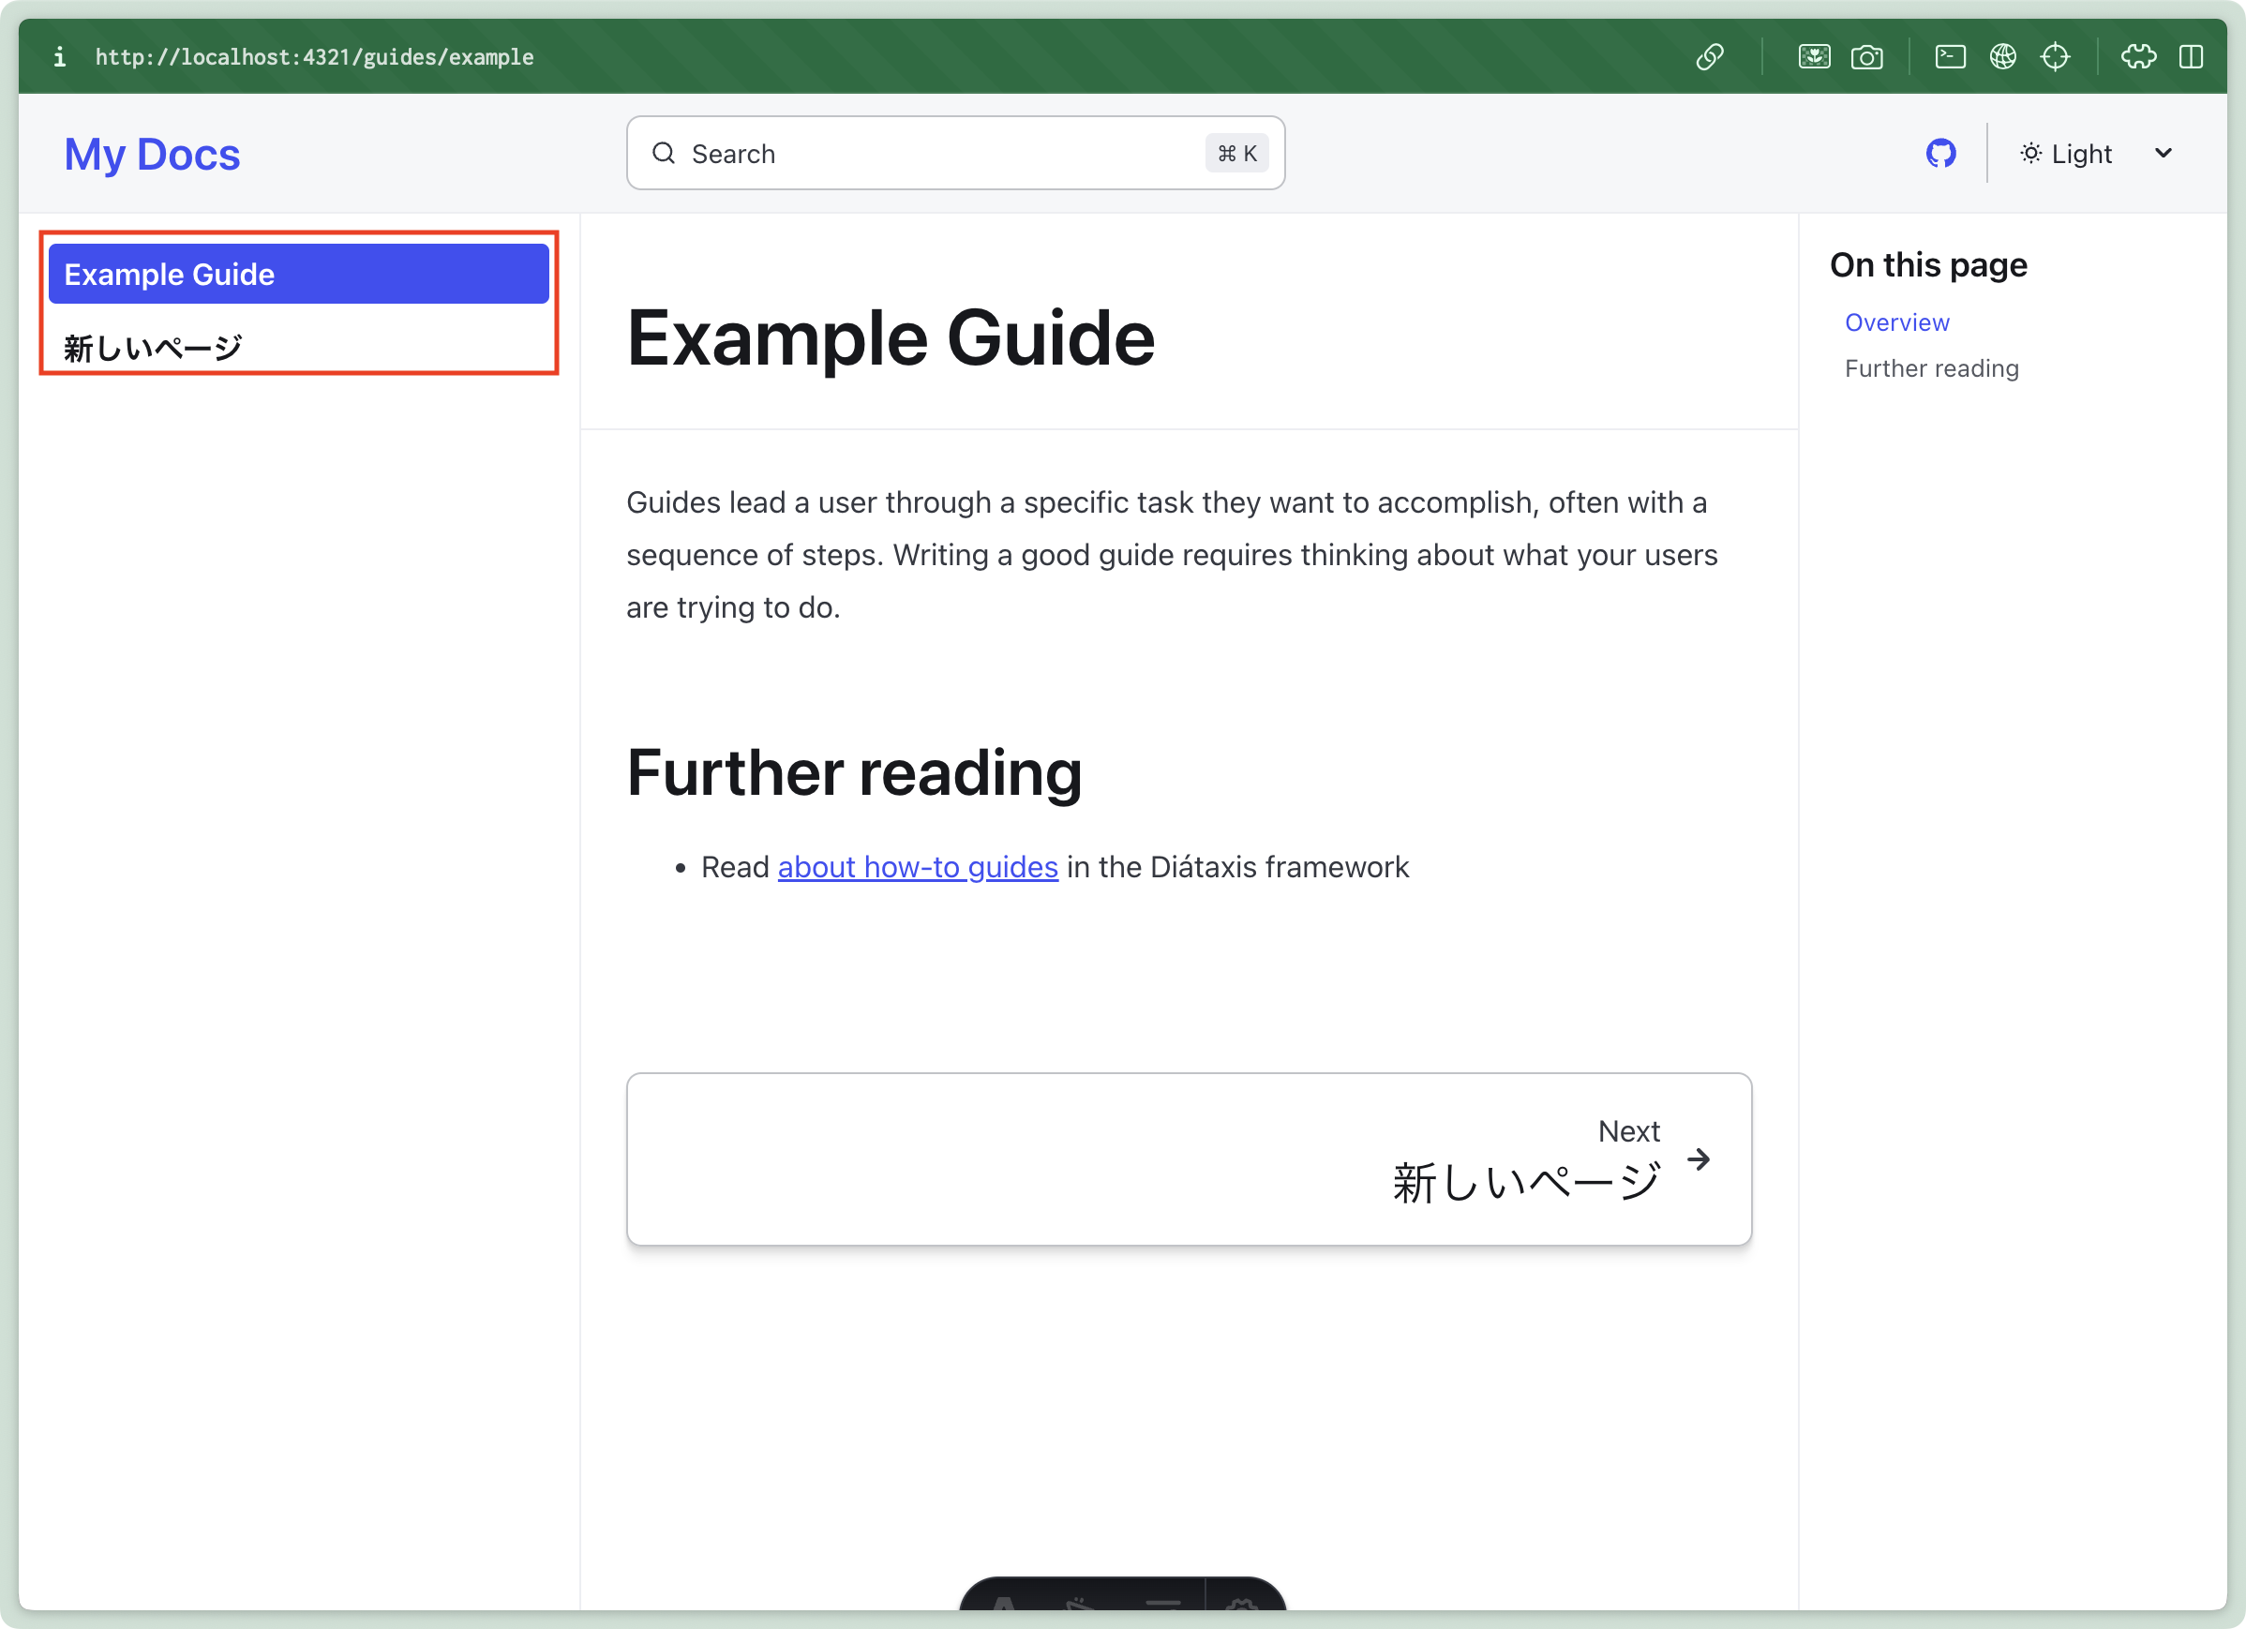Click the Example Guide page title
Image resolution: width=2246 pixels, height=1629 pixels.
pyautogui.click(x=891, y=337)
